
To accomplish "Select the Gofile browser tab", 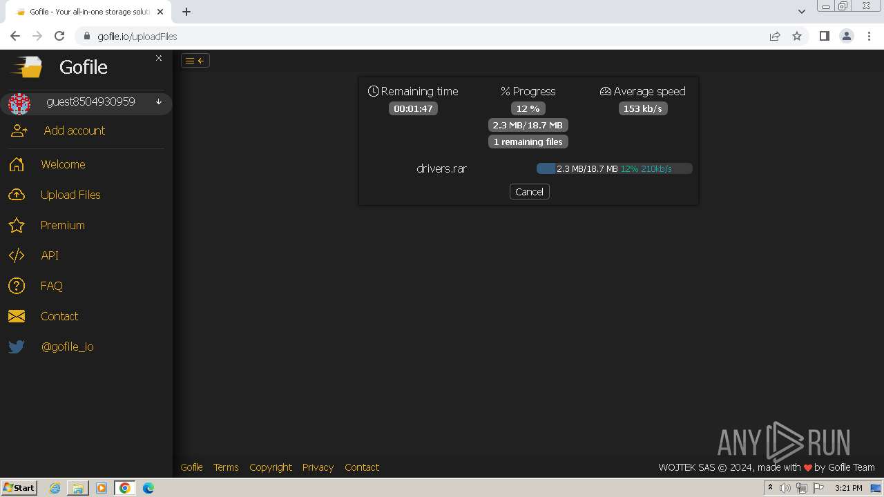I will point(88,12).
